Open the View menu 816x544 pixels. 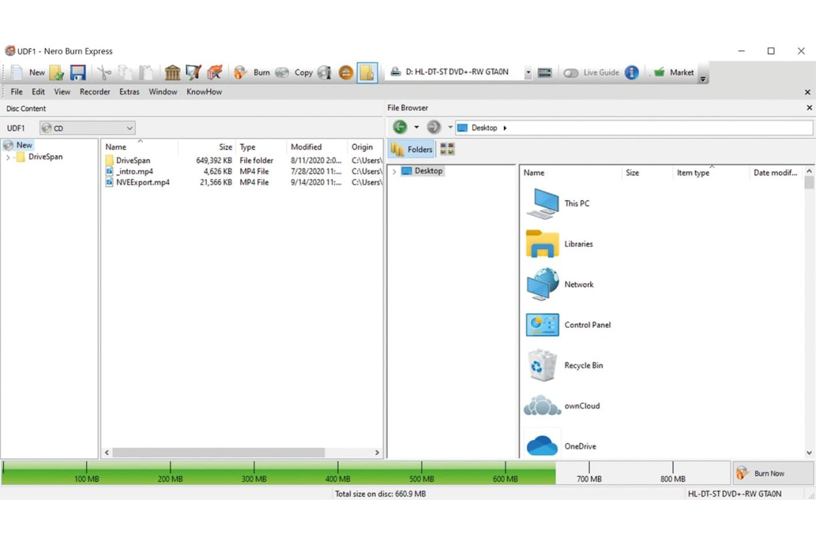point(63,92)
